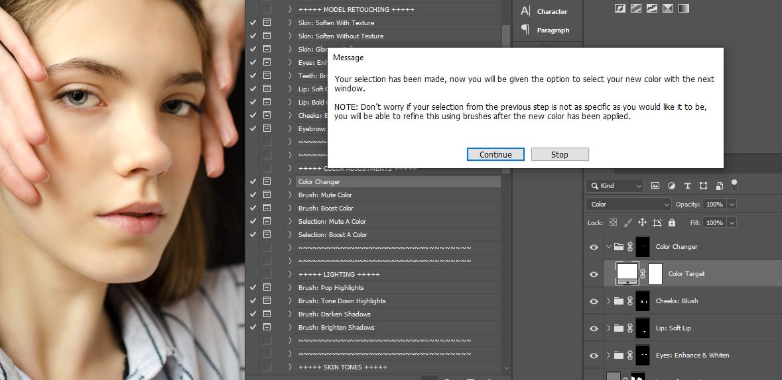Select the Selection: Mute A Color action
The height and width of the screenshot is (380, 782).
click(x=332, y=221)
